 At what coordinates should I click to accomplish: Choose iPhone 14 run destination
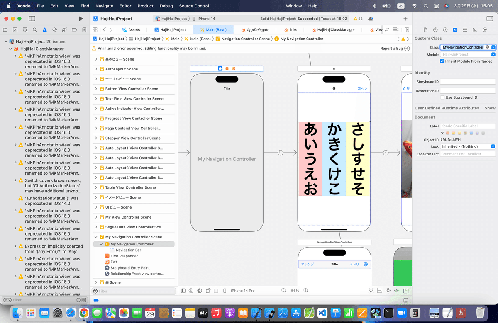[206, 19]
